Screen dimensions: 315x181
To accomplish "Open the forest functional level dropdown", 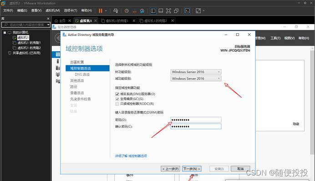I will pyautogui.click(x=196, y=72).
